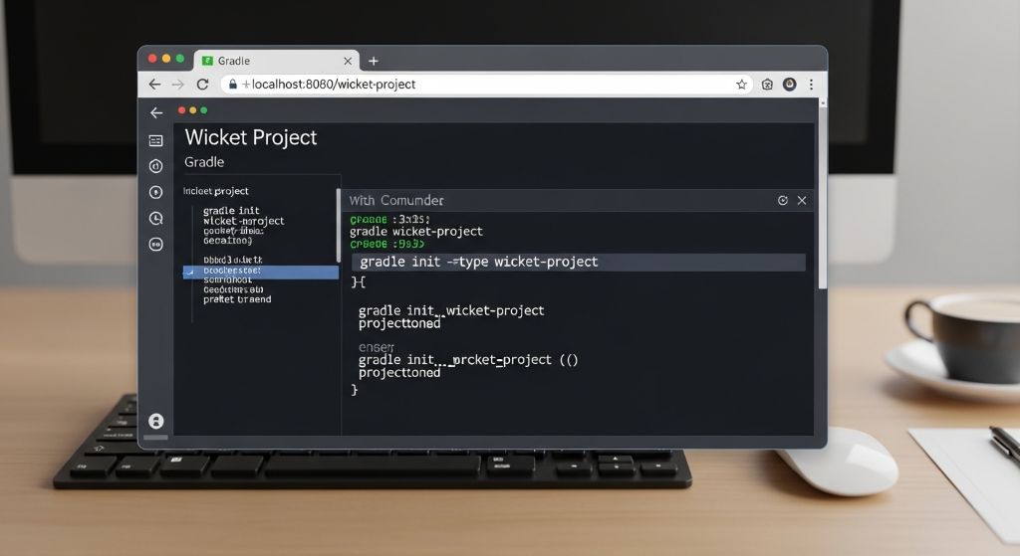Open the browser extensions icon

point(767,85)
